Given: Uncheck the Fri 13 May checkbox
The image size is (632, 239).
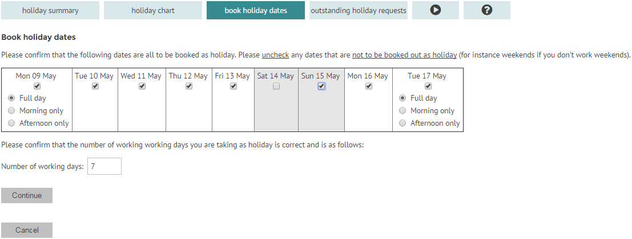Looking at the screenshot, I should [233, 86].
